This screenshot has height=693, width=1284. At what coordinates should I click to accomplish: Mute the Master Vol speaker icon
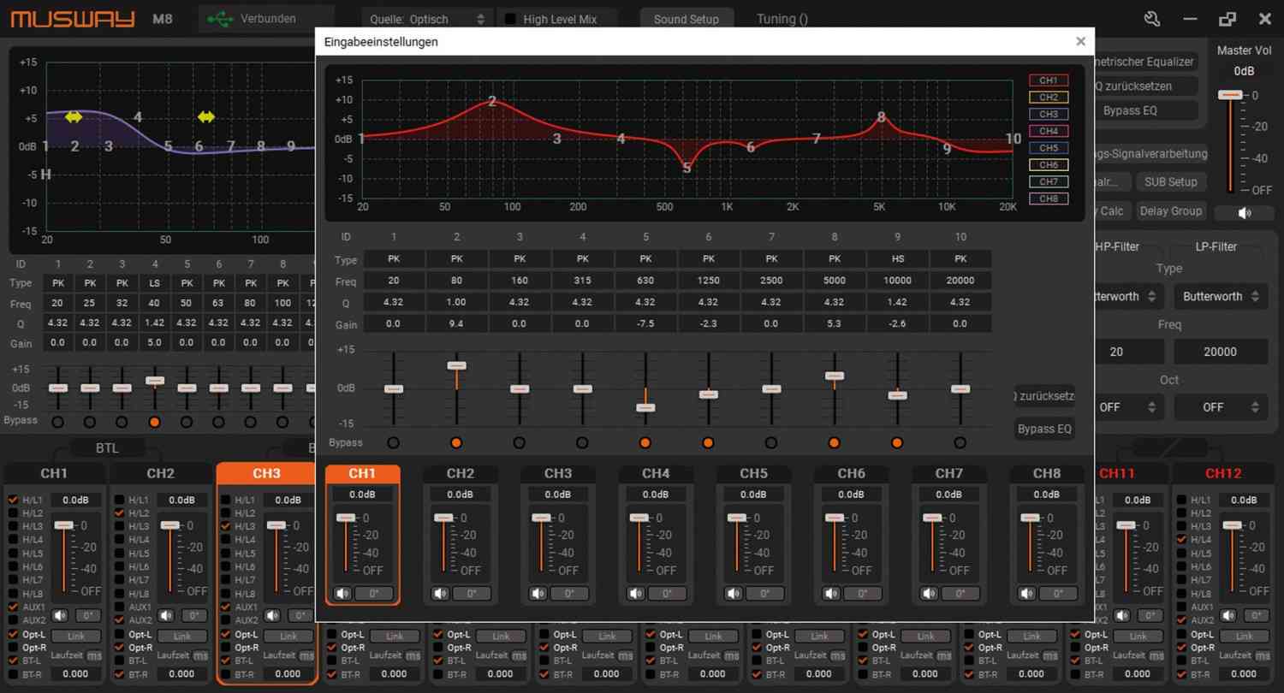[x=1245, y=212]
